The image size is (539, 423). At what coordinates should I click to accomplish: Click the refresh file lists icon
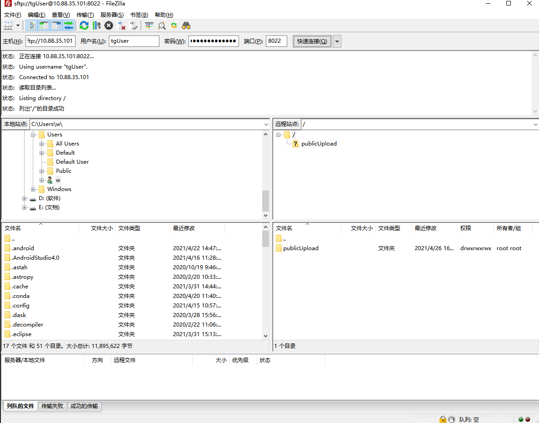84,25
